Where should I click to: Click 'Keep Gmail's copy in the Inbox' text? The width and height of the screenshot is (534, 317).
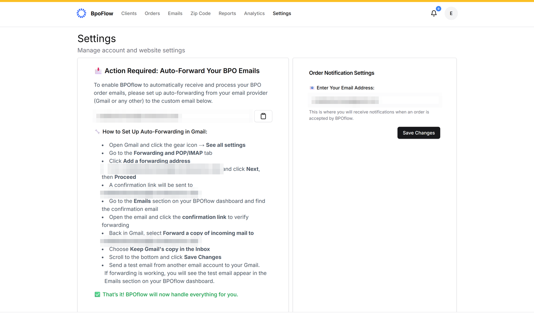coord(170,249)
